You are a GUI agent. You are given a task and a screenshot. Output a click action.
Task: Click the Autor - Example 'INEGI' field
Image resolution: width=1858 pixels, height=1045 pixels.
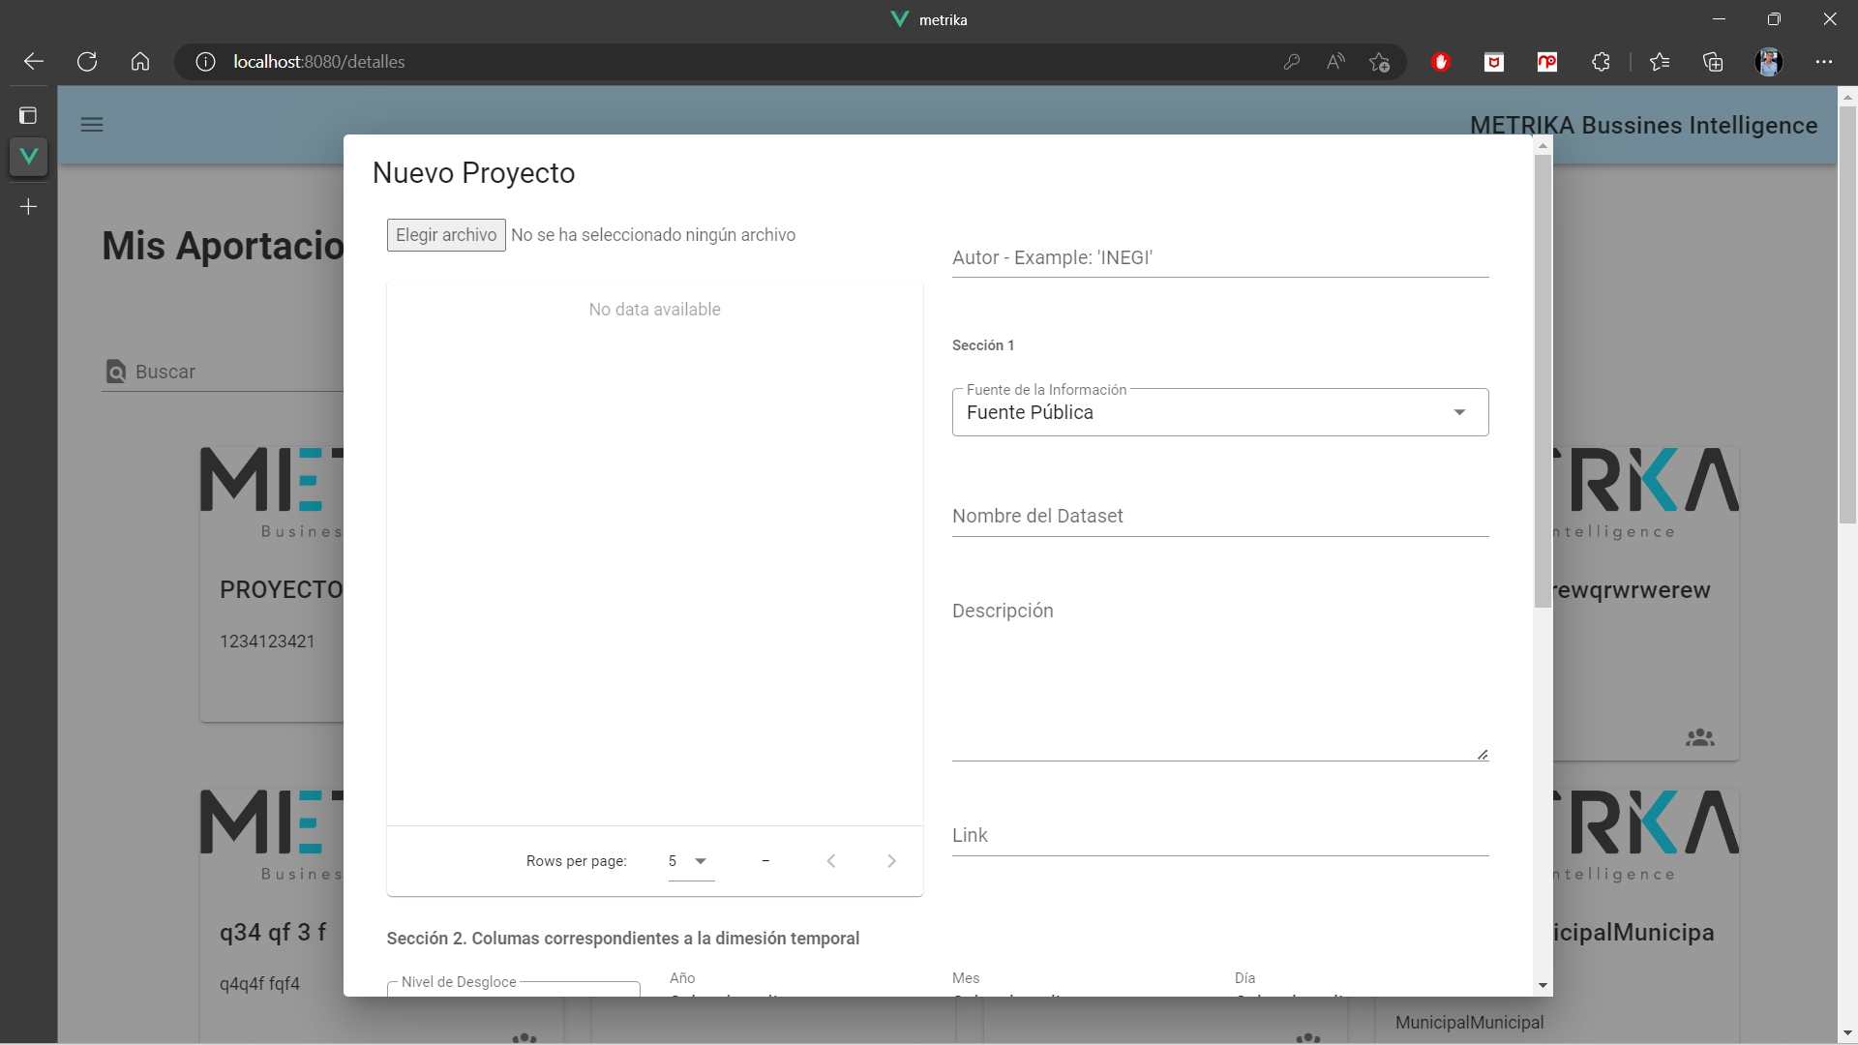pos(1219,257)
